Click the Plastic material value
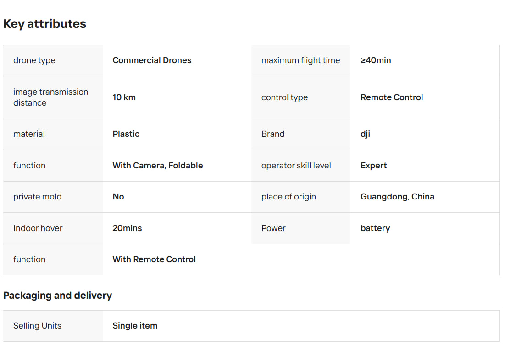The image size is (505, 345). tap(126, 134)
